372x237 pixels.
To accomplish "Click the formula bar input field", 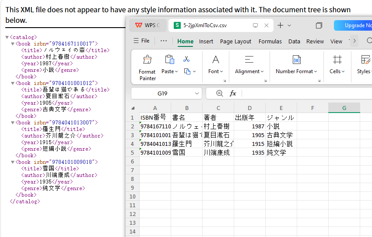I will point(307,93).
